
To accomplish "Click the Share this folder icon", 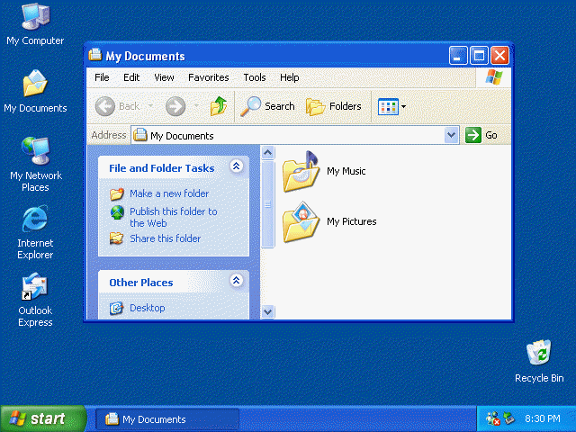I will click(x=116, y=238).
